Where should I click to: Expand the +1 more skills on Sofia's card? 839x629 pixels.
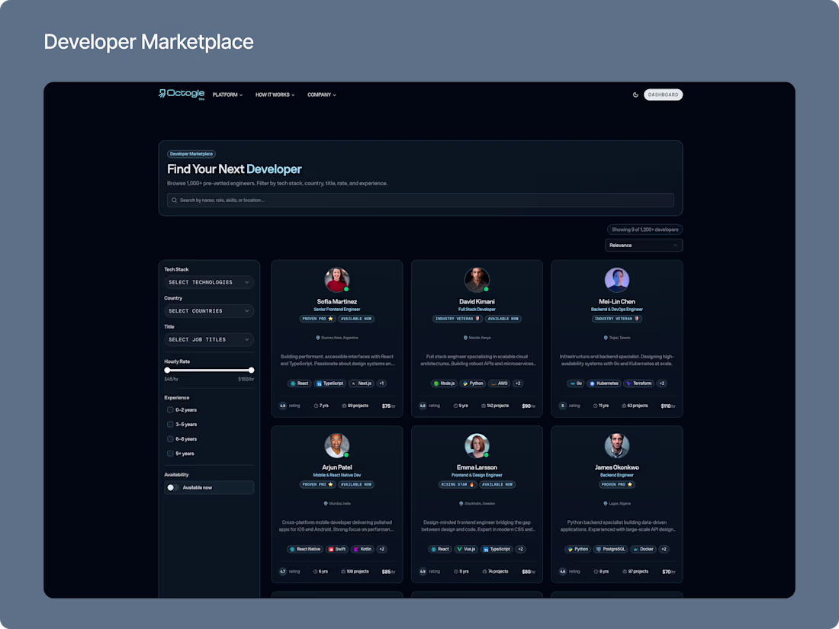coord(381,383)
